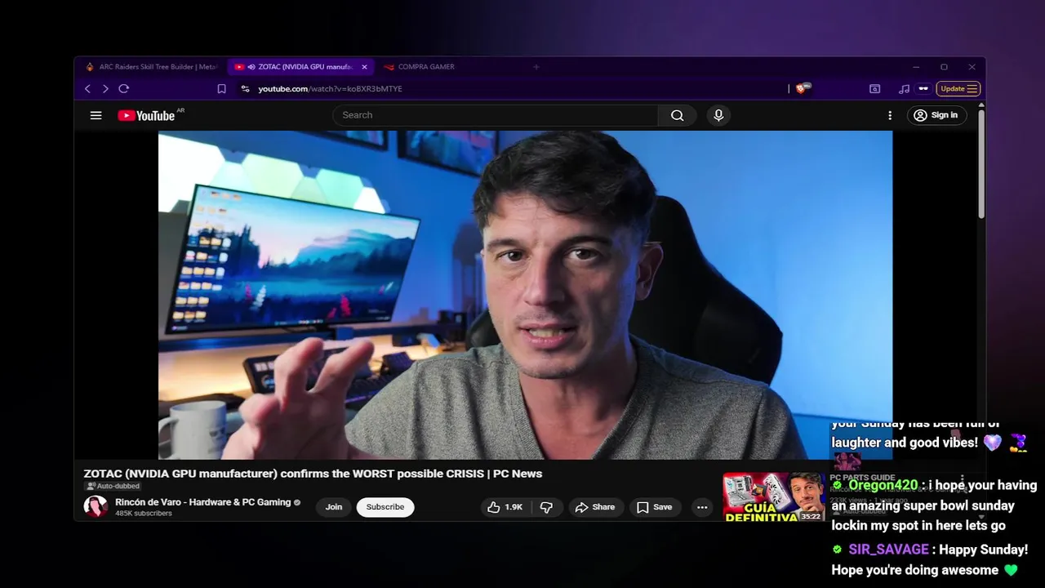This screenshot has height=588, width=1045.
Task: Close the ZOTAC YouTube tab
Action: [x=364, y=67]
